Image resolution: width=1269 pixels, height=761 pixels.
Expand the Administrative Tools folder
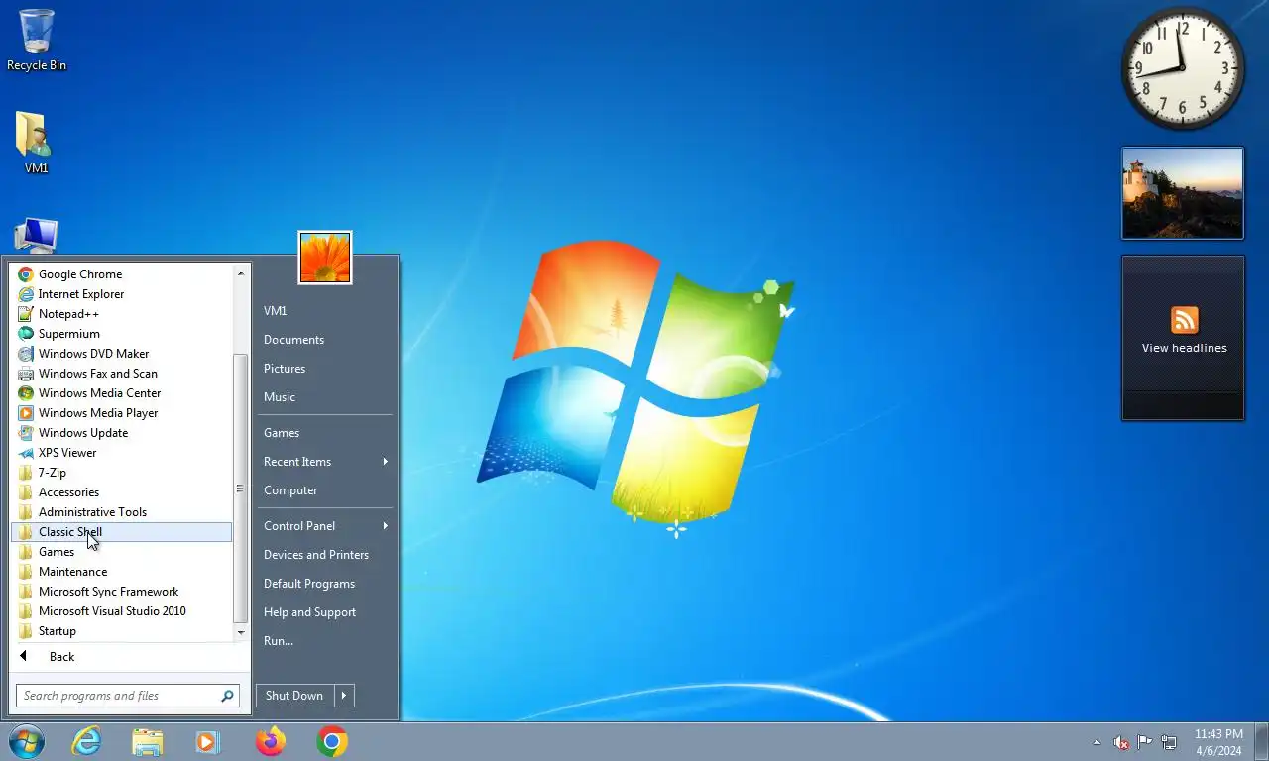121,512
